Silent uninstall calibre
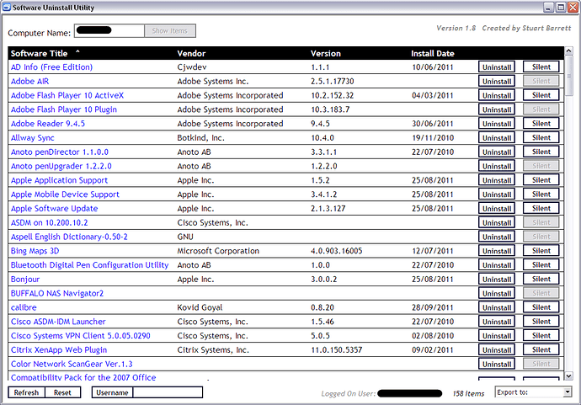Viewport: 581px width, 405px height. pos(541,307)
